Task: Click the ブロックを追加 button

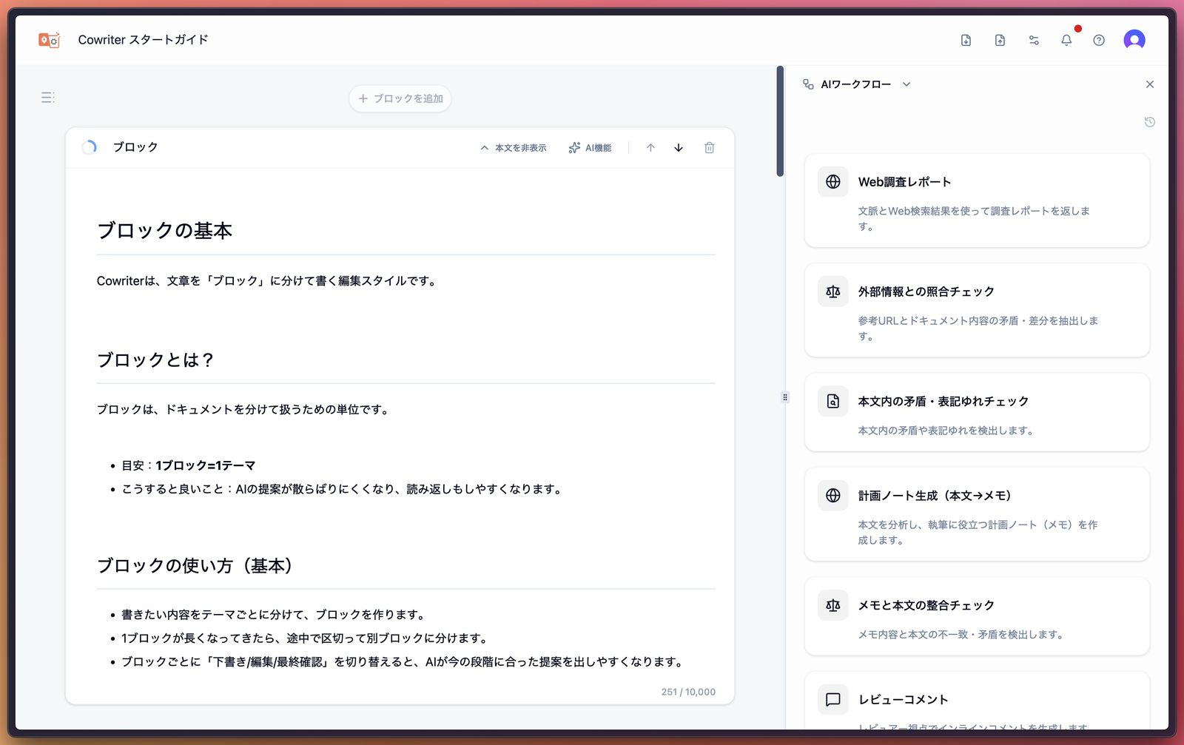Action: 400,98
